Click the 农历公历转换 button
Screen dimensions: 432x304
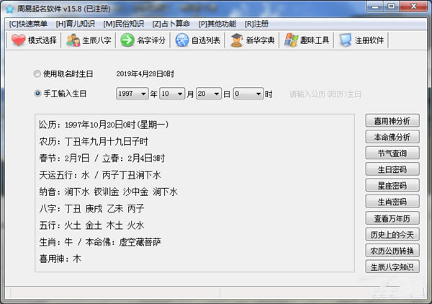coord(392,251)
